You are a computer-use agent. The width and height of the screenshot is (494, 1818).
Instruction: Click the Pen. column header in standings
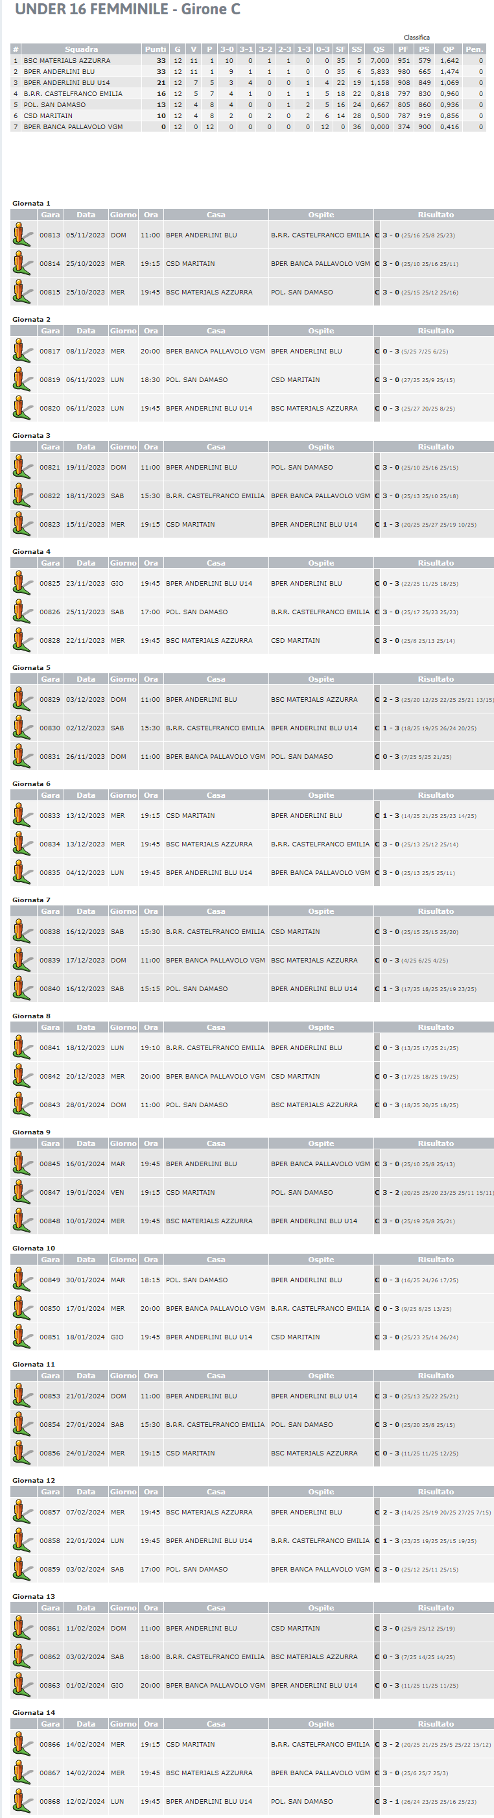(475, 49)
